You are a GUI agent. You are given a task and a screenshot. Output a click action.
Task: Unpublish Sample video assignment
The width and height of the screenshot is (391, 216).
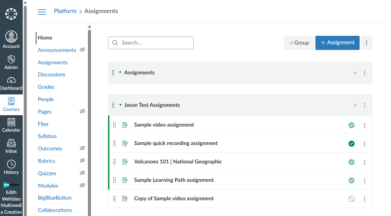[352, 125]
